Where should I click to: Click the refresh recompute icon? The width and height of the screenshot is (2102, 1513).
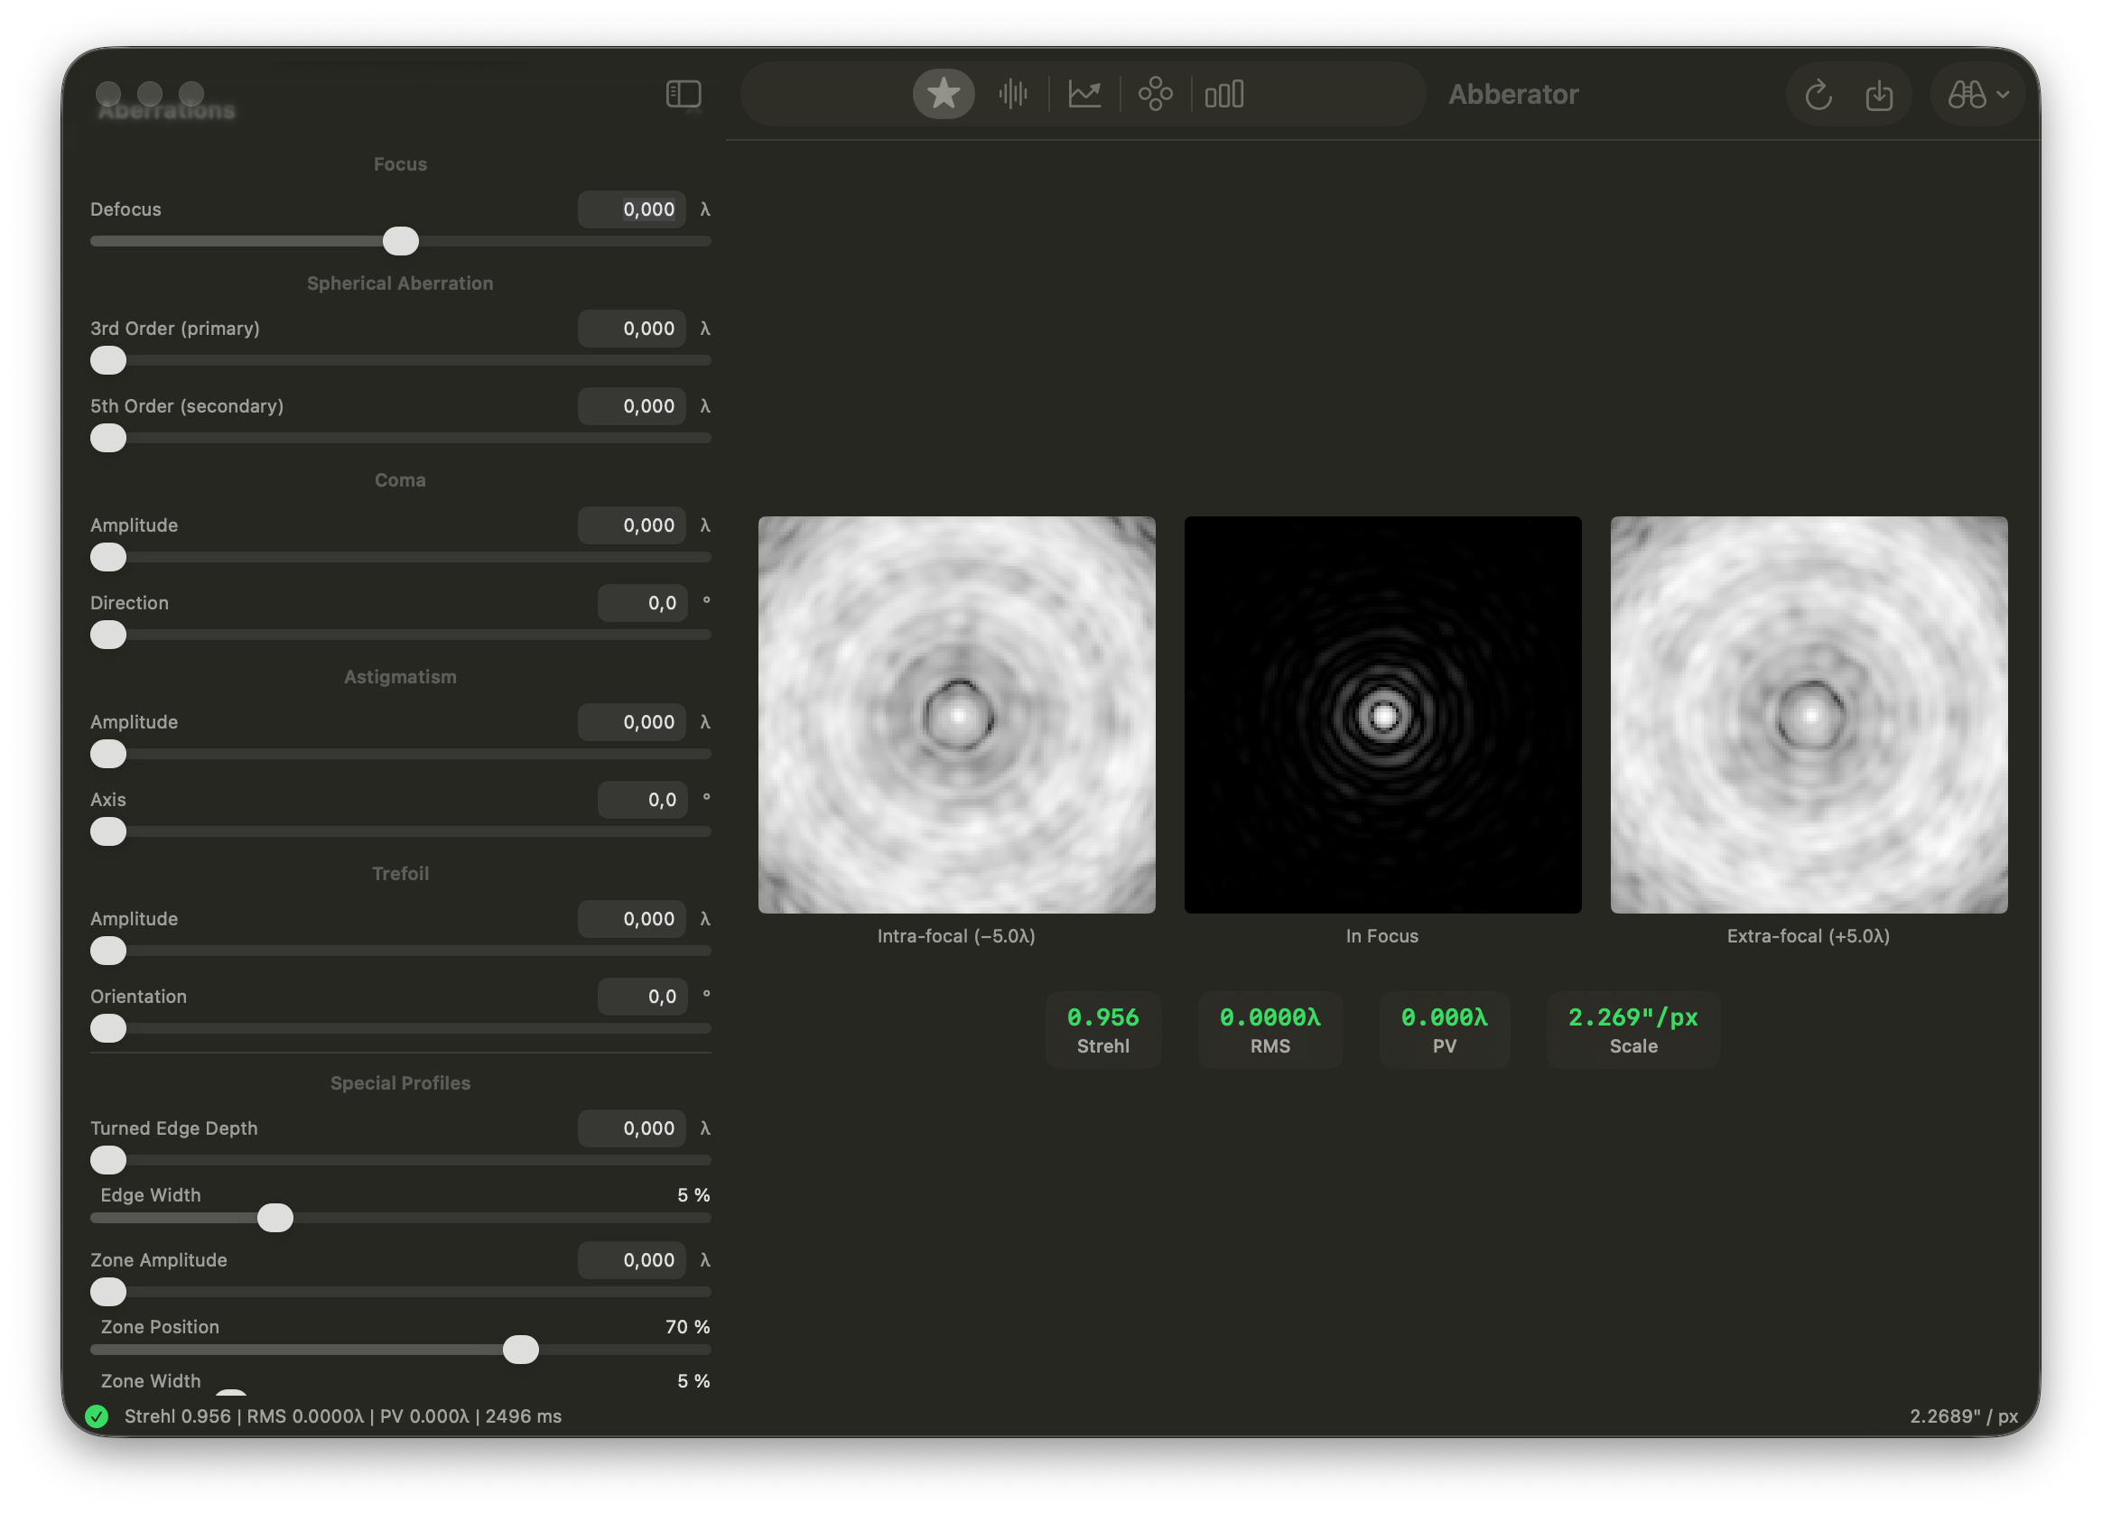[1818, 95]
